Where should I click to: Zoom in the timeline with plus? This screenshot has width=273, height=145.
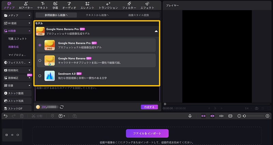[268, 116]
